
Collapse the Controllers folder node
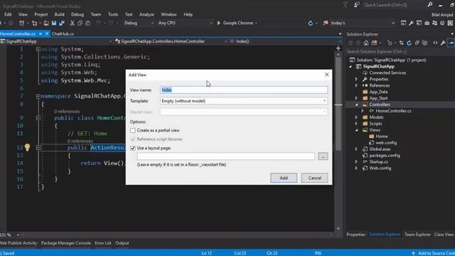(357, 105)
